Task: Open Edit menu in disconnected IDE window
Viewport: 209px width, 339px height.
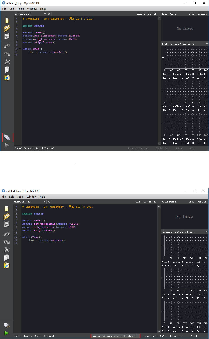Action: point(12,9)
